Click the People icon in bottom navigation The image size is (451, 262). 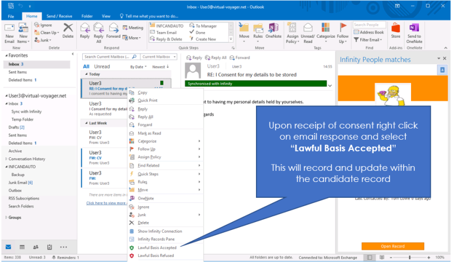click(36, 247)
